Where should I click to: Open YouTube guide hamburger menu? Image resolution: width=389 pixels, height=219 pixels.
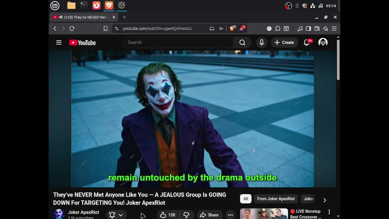click(x=59, y=43)
